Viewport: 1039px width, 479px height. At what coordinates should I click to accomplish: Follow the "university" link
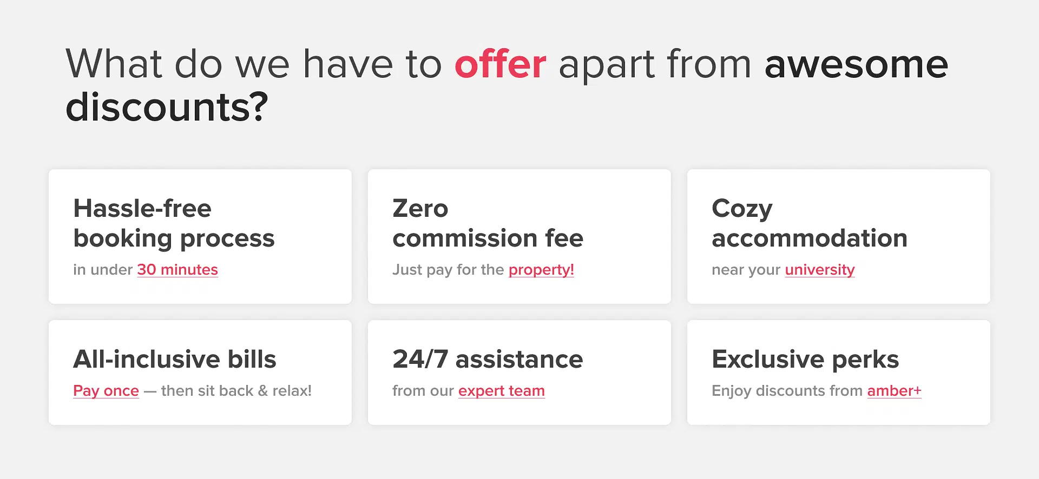coord(820,270)
